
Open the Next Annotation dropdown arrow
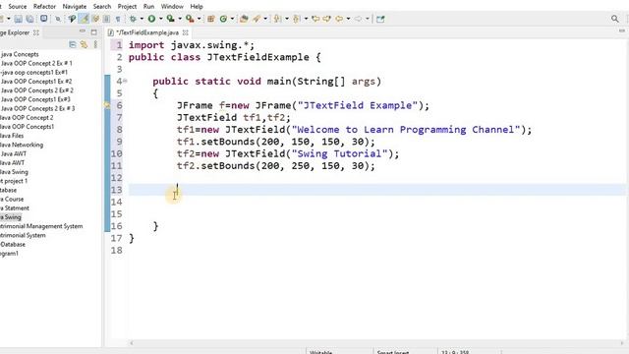(286, 19)
